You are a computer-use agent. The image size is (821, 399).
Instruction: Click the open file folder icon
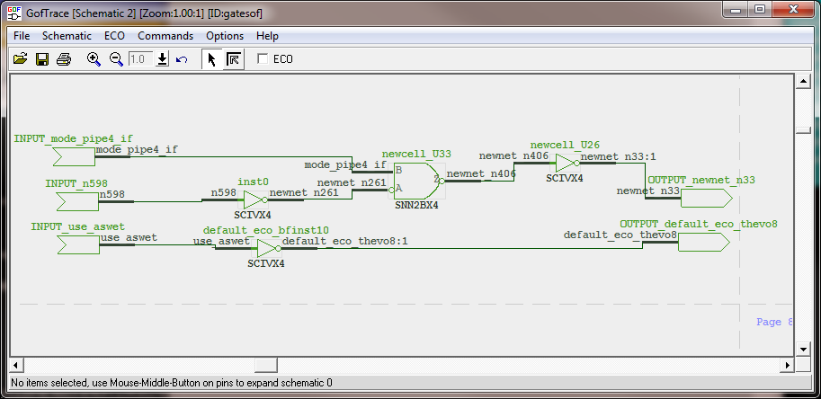(x=21, y=59)
